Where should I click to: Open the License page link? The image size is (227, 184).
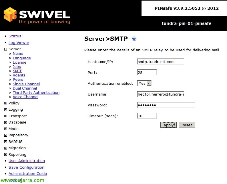pos(19,62)
